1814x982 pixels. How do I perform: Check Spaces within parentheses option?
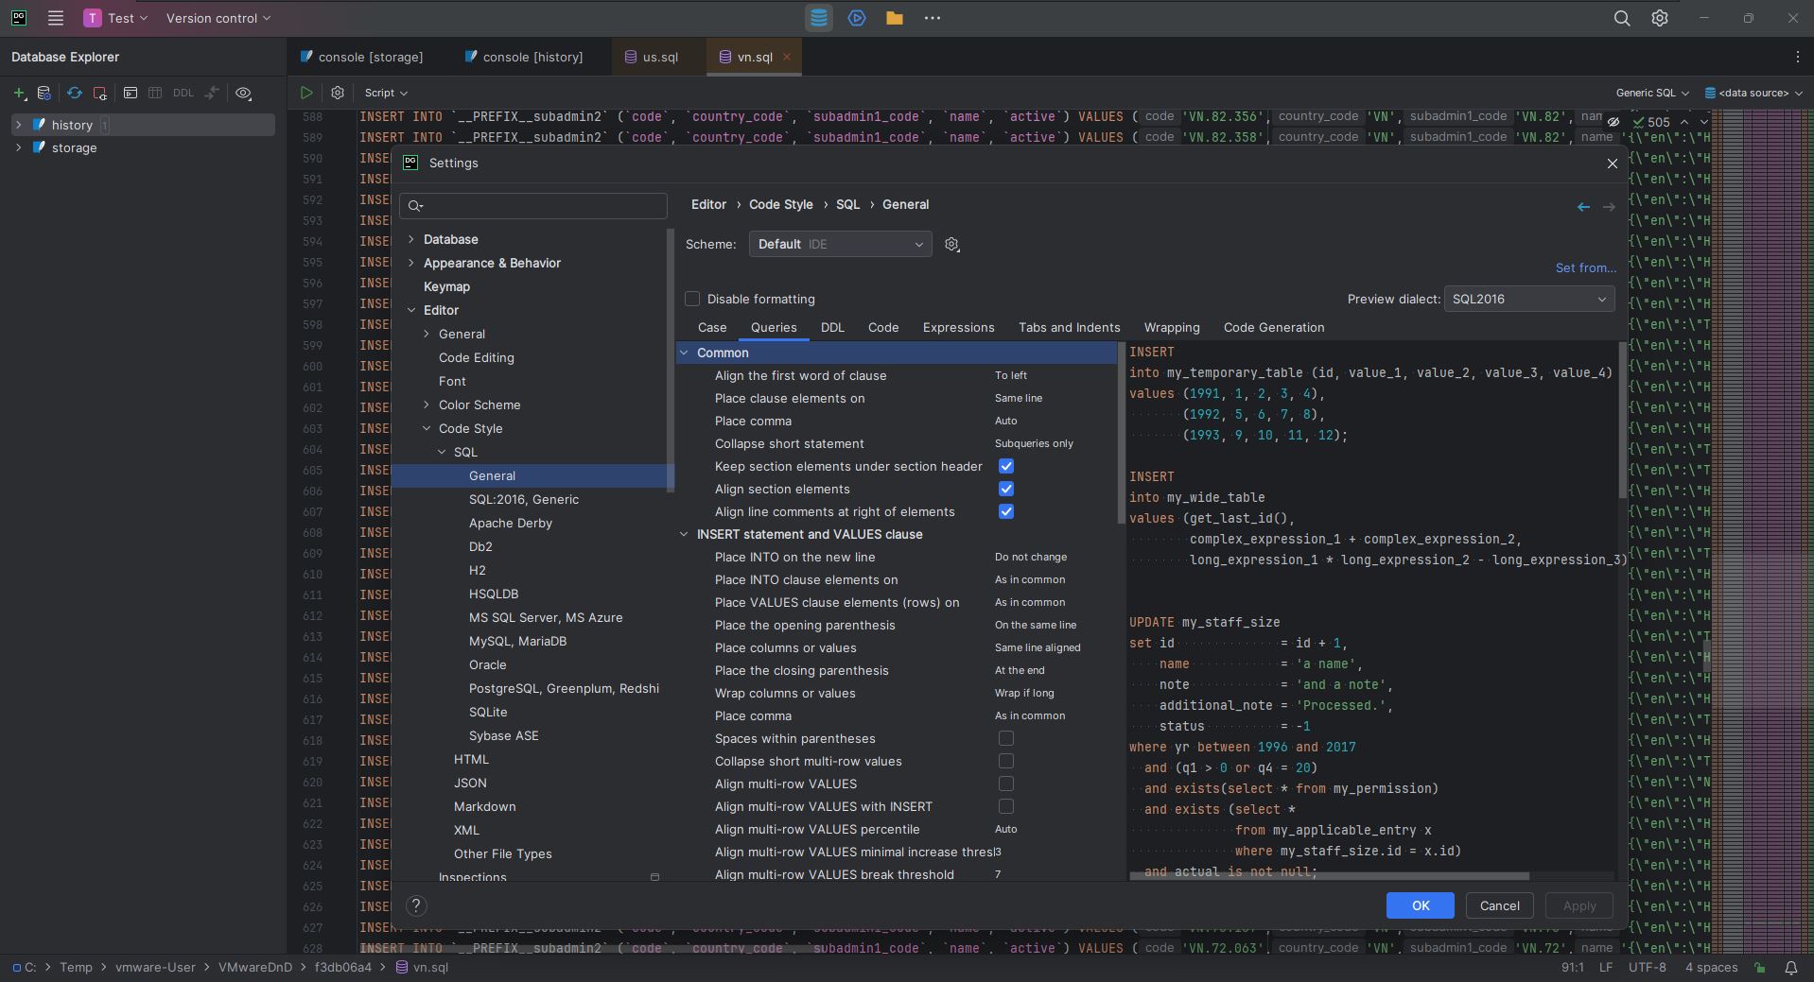1005,738
